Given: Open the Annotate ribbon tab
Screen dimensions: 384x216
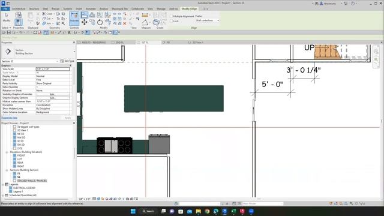Looking at the screenshot, I should pos(91,9).
